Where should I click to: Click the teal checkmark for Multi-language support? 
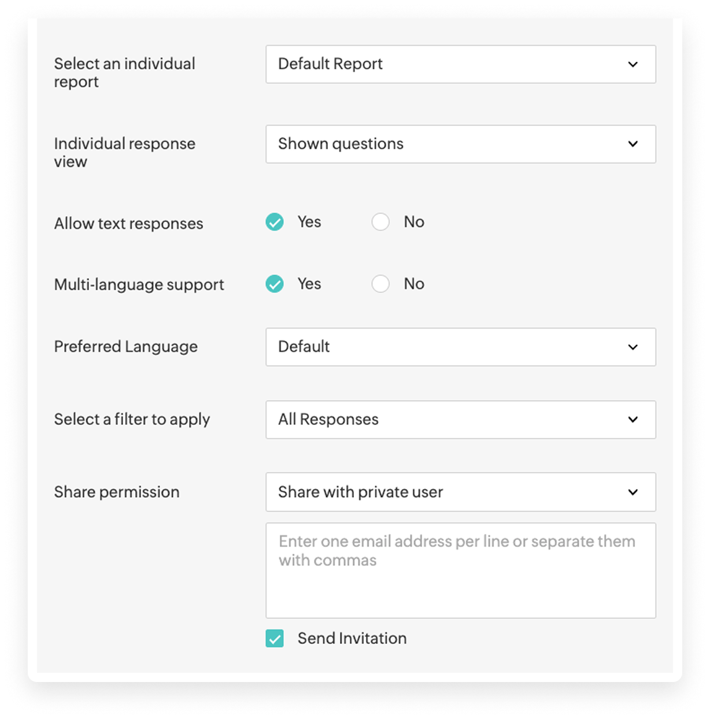point(275,284)
